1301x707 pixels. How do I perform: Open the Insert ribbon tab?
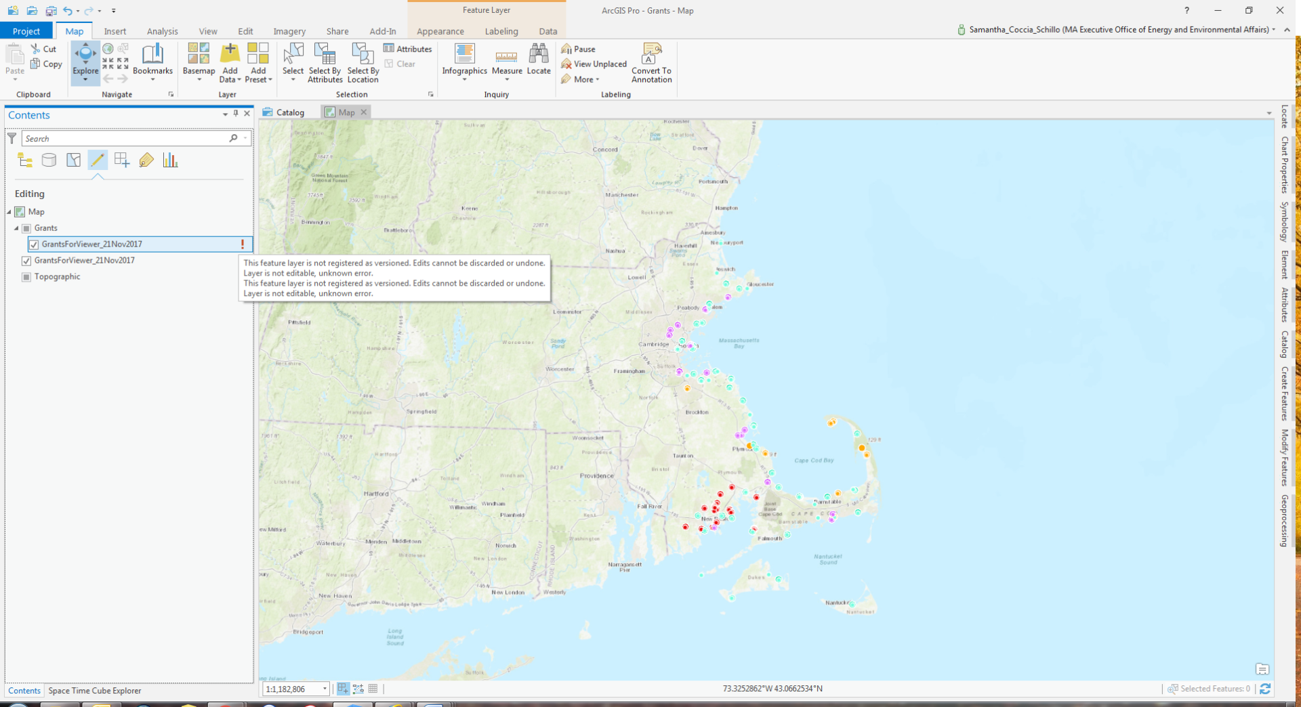click(x=115, y=31)
